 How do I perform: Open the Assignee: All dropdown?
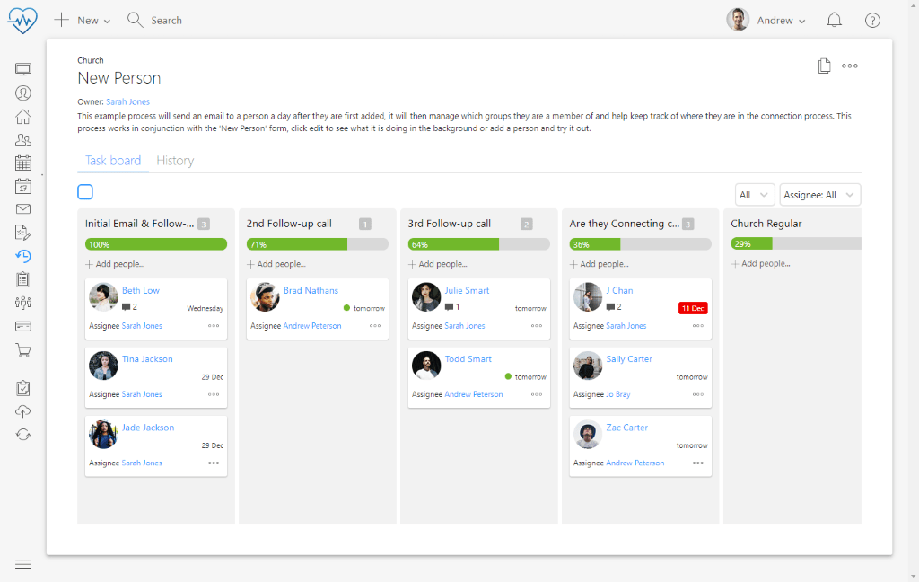click(x=820, y=195)
